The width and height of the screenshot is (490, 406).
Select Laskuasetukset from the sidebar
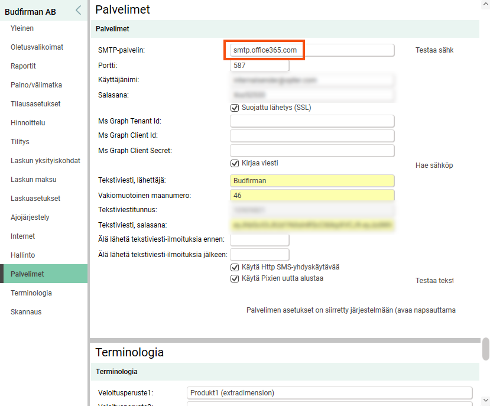35,199
